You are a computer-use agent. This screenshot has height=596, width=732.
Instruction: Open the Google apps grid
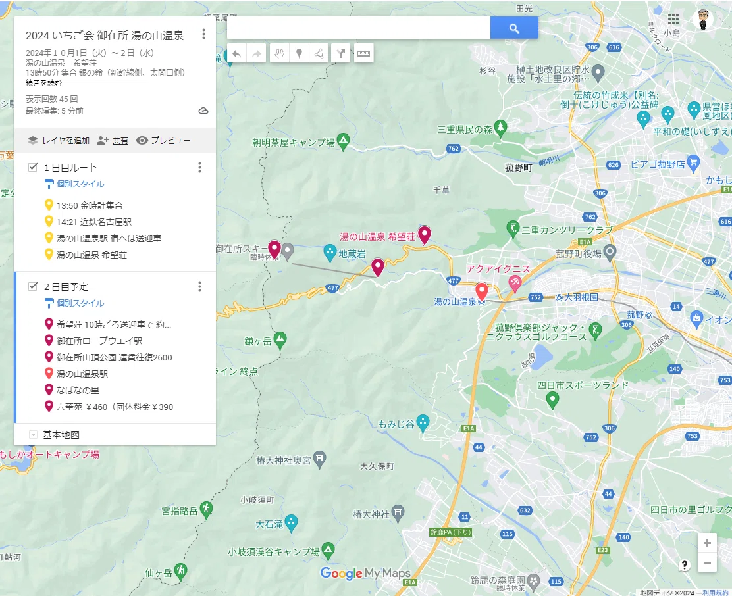(x=673, y=19)
